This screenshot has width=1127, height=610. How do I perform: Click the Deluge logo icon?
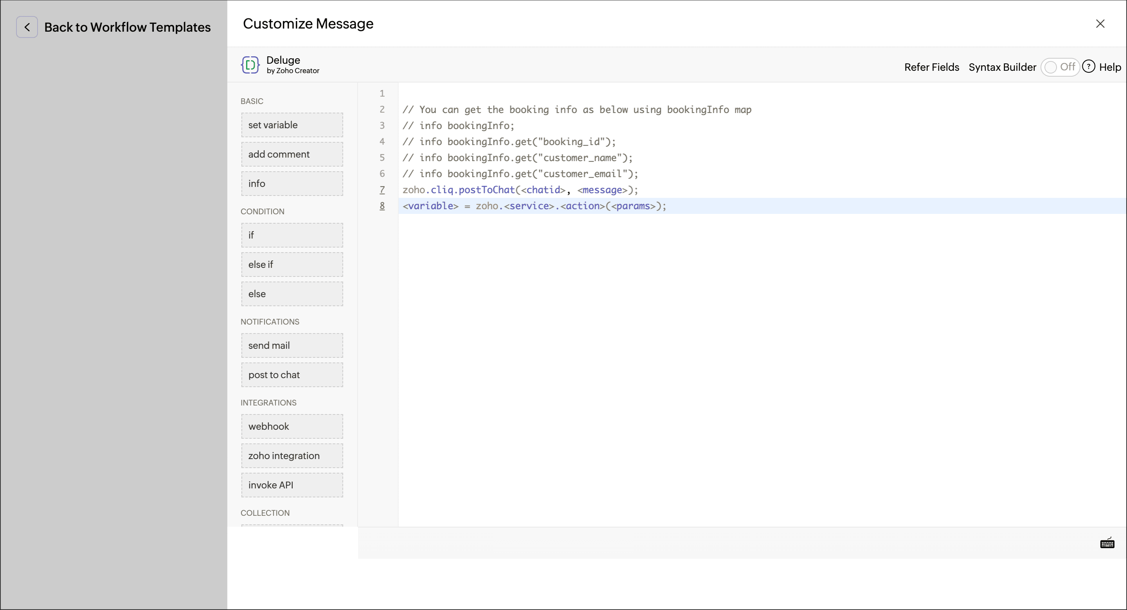point(250,65)
